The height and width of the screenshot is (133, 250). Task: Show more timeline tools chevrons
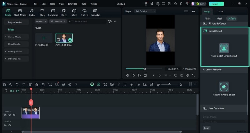click(76, 84)
